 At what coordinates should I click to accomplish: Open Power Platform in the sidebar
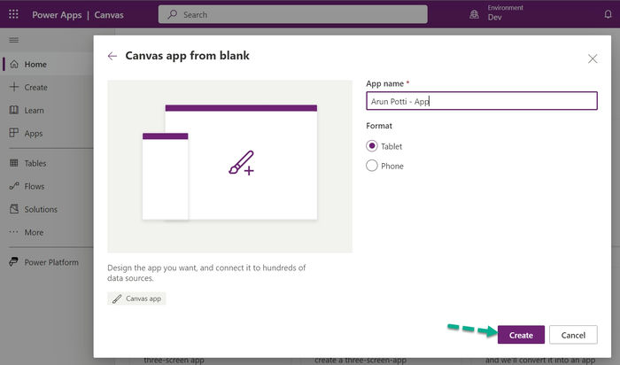point(48,261)
